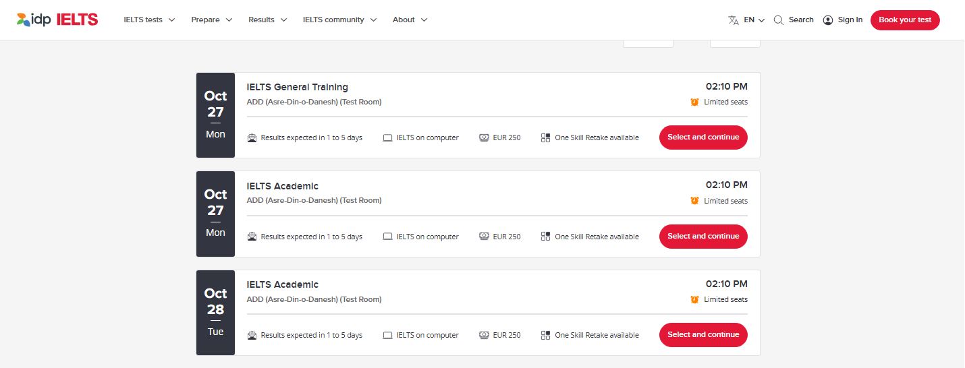Click One Skill Retake icon, Oct 28 card
This screenshot has height=368, width=965.
[545, 336]
